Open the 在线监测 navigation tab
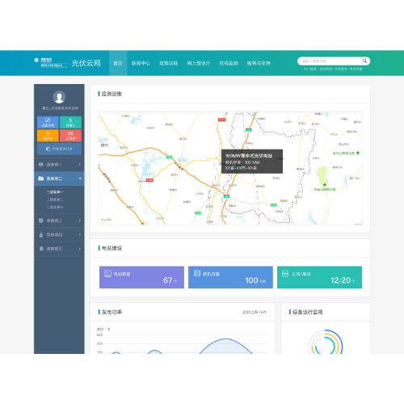Image resolution: width=404 pixels, height=404 pixels. (229, 63)
